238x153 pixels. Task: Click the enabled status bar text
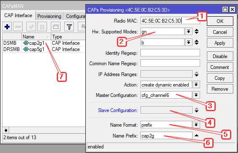pos(95,147)
